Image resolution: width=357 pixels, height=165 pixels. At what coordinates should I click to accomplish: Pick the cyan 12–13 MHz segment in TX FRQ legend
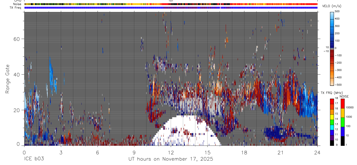coord(332,127)
